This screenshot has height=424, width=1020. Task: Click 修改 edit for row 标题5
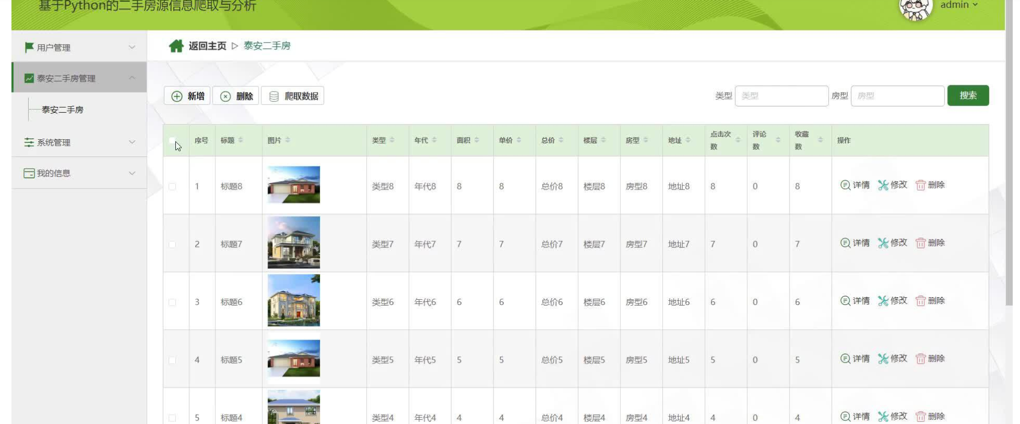(892, 359)
